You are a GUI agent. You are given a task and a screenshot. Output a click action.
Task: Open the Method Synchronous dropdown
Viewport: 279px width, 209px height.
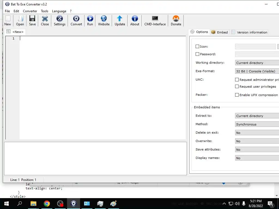tap(257, 124)
